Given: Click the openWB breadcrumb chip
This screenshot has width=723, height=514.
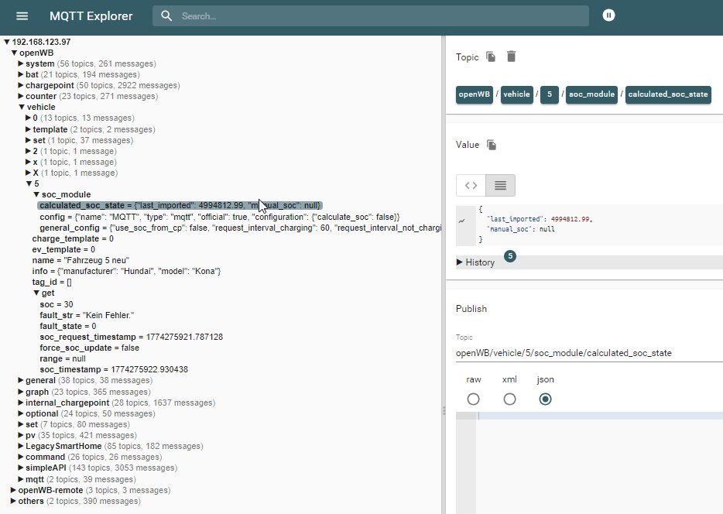Looking at the screenshot, I should 474,94.
